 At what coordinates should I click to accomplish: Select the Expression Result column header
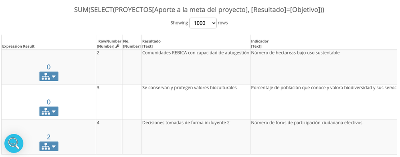pos(18,46)
